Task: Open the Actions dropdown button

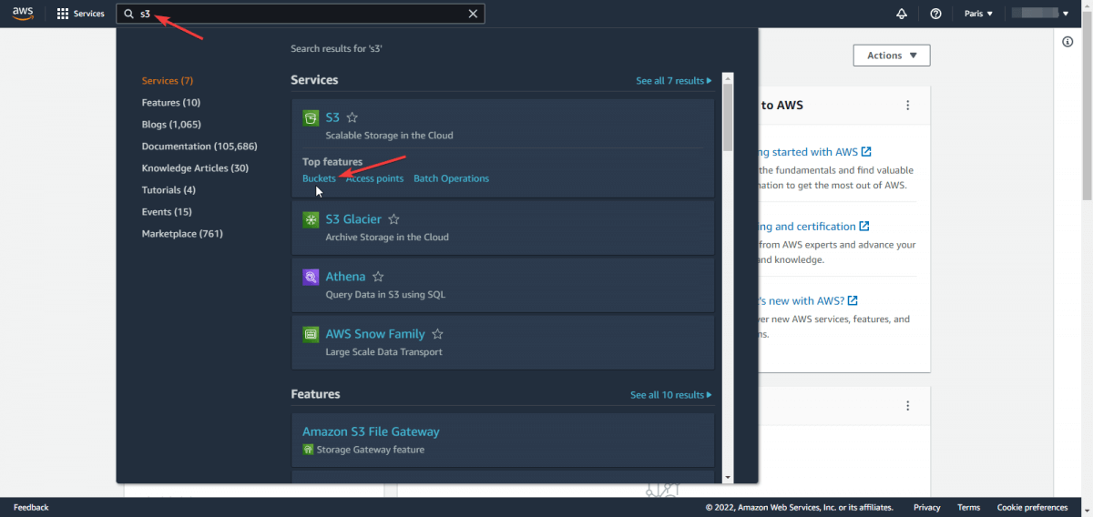Action: click(892, 56)
